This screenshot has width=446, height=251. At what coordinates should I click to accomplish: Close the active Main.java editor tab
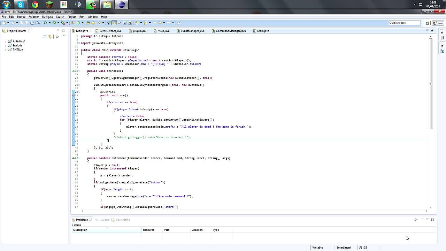[x=91, y=31]
